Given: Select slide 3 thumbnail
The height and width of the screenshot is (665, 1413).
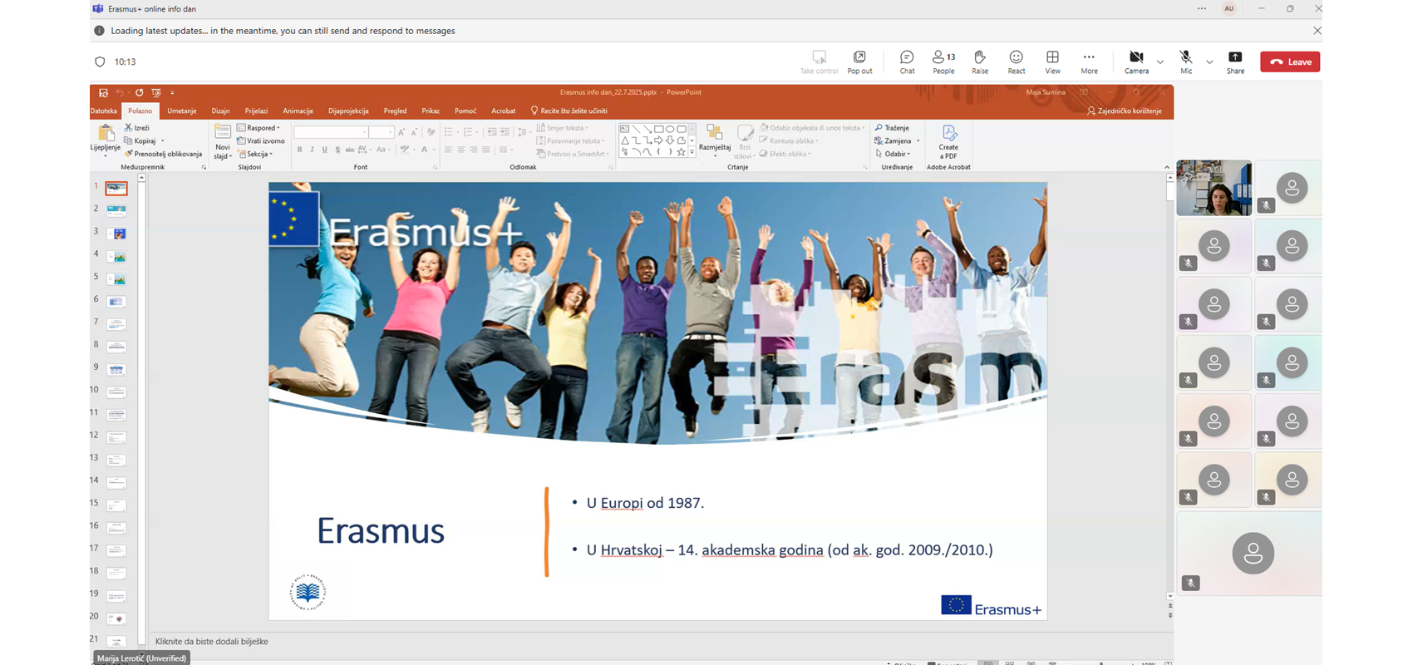Looking at the screenshot, I should click(116, 234).
